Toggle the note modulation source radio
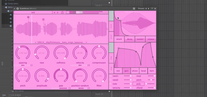207x97 pixels. [110, 84]
